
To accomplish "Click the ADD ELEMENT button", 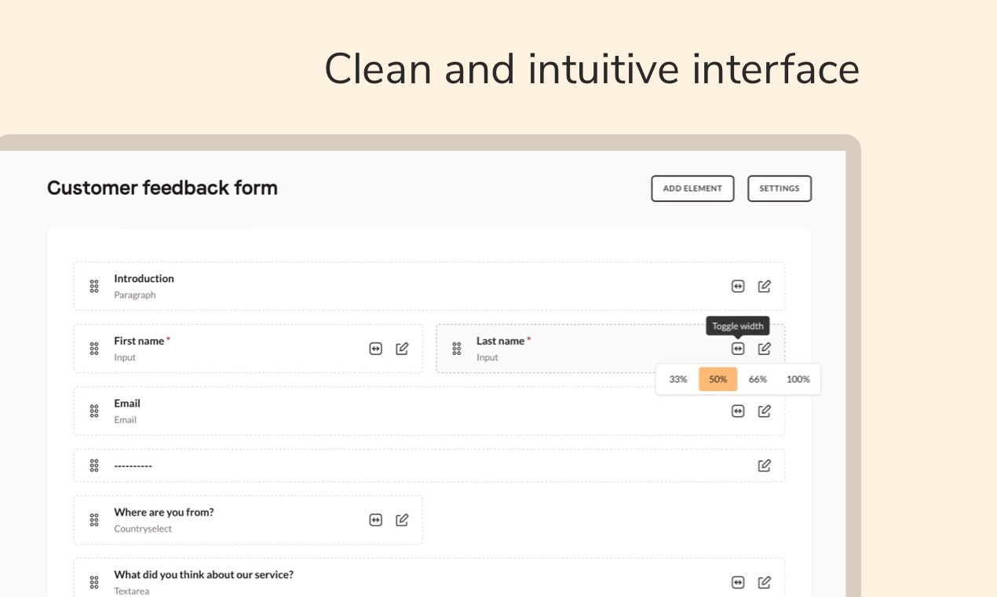I will point(692,189).
